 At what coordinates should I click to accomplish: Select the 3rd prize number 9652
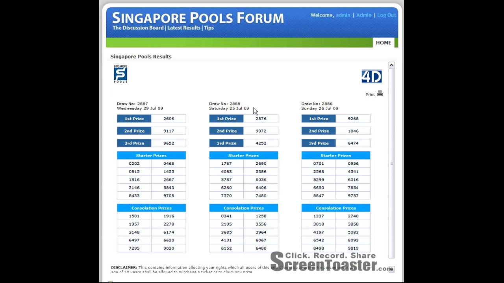pyautogui.click(x=169, y=143)
